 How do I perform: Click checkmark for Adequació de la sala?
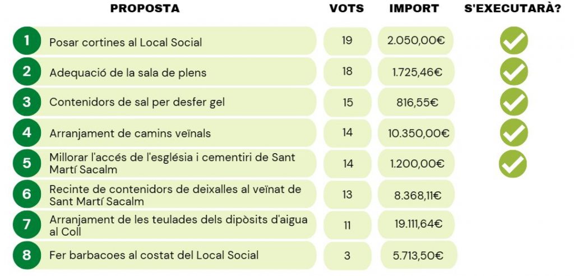513,71
